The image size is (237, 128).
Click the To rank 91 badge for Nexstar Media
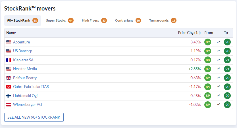click(x=227, y=69)
